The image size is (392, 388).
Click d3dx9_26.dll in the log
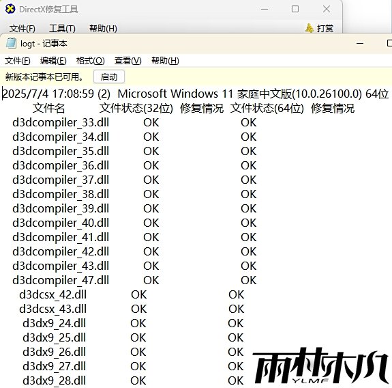(55, 352)
